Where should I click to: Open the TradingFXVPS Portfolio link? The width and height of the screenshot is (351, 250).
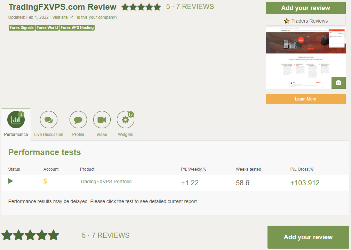tap(106, 181)
